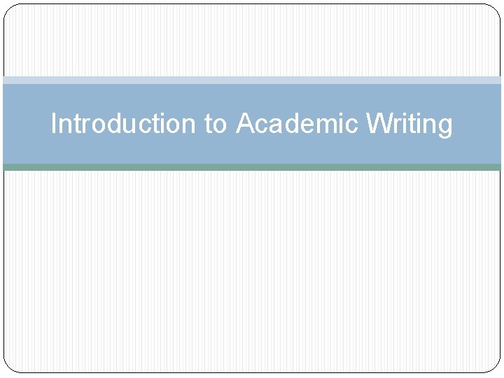Click the top-left rounded corner of the slide
This screenshot has height=378, width=504.
click(10, 10)
